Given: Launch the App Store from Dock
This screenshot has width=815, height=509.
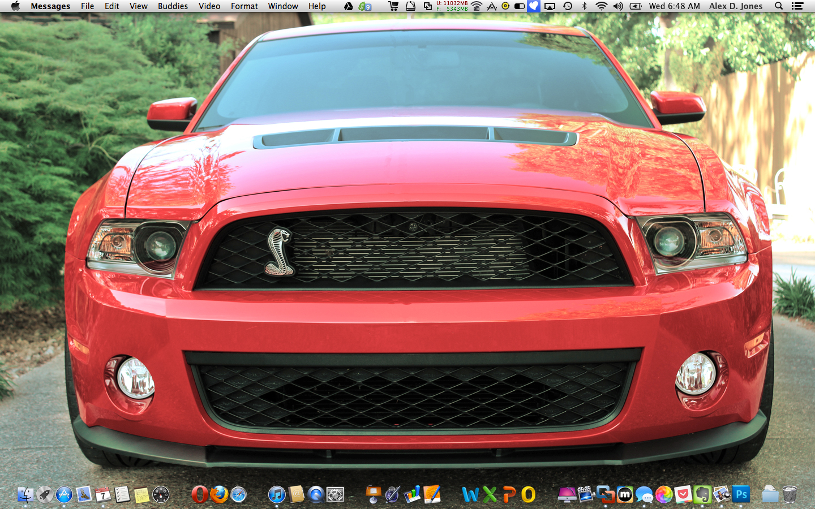Looking at the screenshot, I should point(64,495).
